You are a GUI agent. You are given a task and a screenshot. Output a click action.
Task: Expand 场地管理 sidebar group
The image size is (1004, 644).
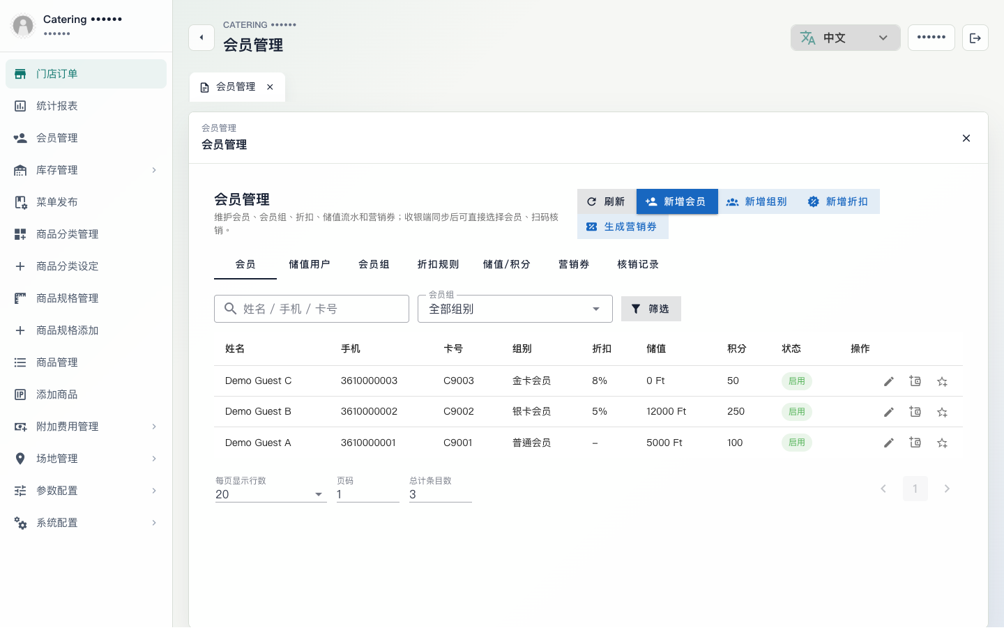86,459
